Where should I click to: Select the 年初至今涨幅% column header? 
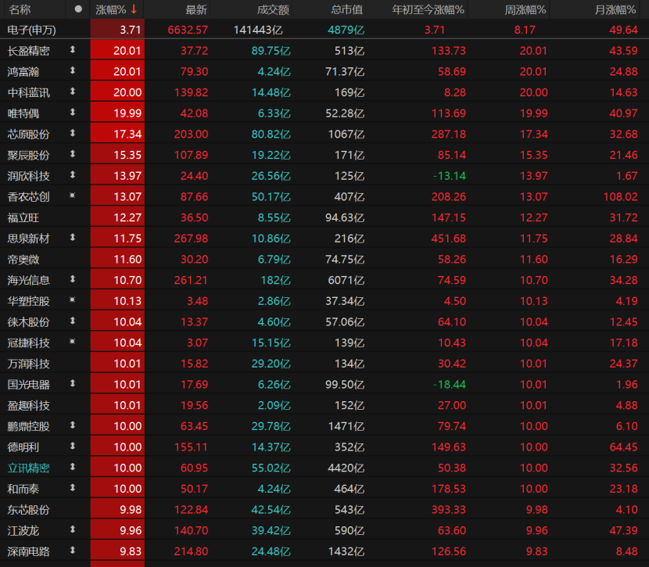(428, 9)
